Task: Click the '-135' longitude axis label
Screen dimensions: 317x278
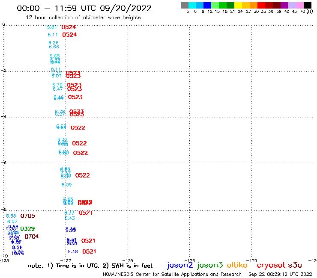Action: coord(4,260)
